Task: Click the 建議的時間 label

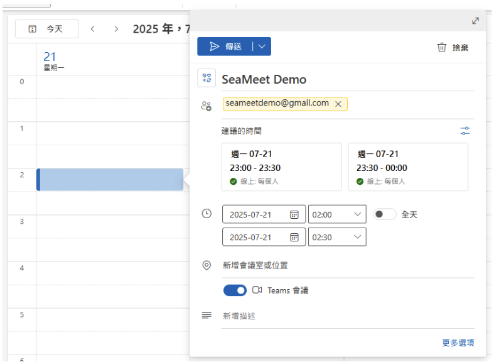Action: point(241,131)
